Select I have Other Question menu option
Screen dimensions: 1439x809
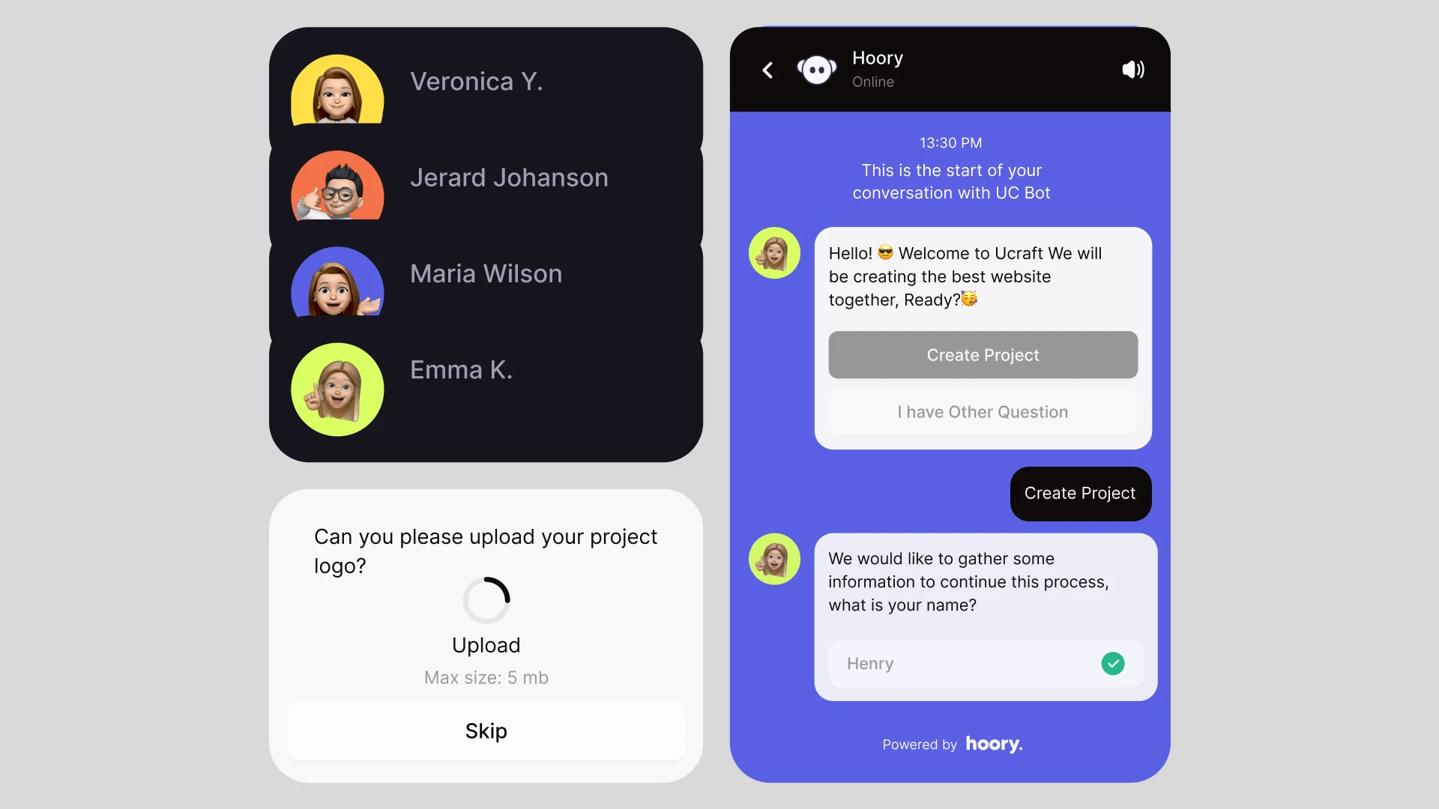[x=981, y=412]
